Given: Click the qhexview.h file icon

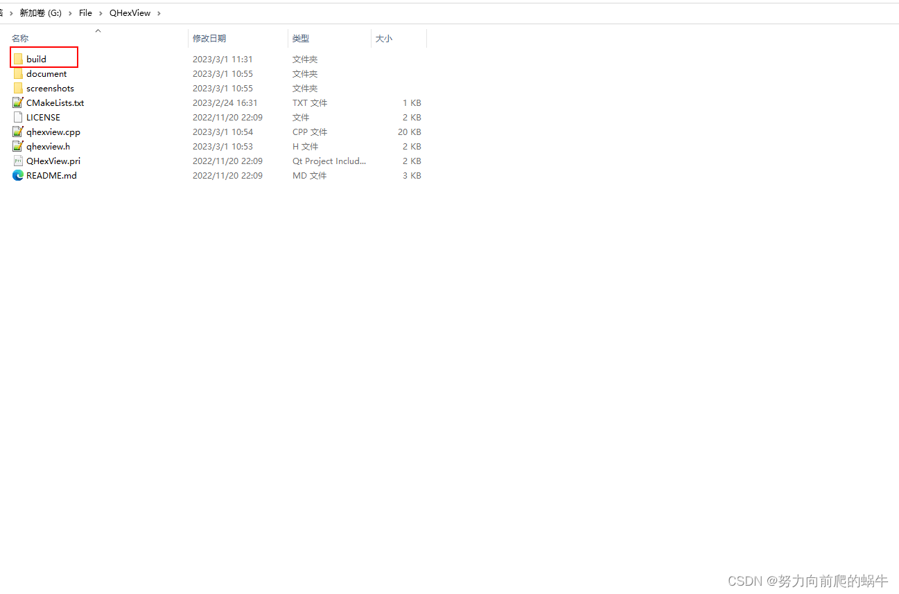Looking at the screenshot, I should (18, 146).
